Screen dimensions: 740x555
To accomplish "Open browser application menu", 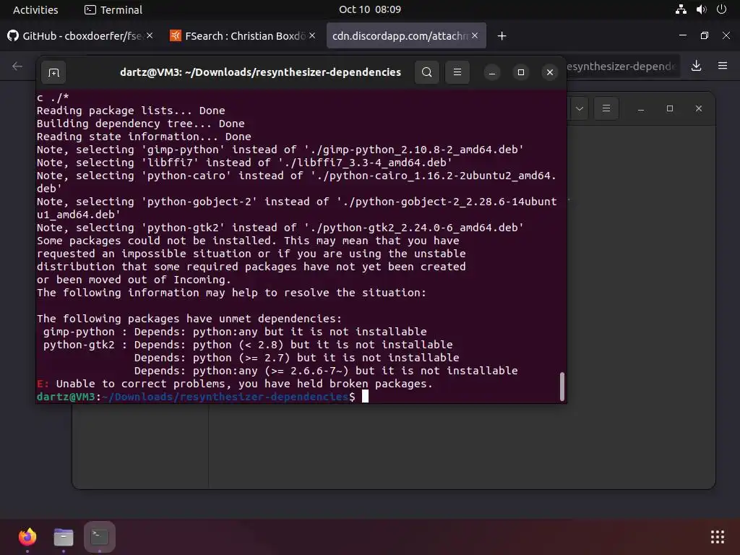I will point(723,66).
